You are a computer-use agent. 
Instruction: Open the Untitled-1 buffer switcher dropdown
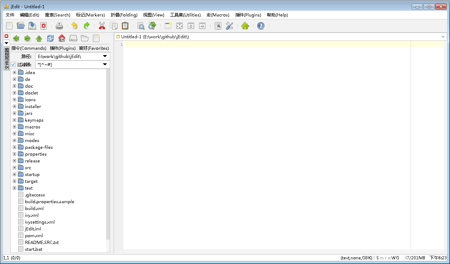pos(443,36)
